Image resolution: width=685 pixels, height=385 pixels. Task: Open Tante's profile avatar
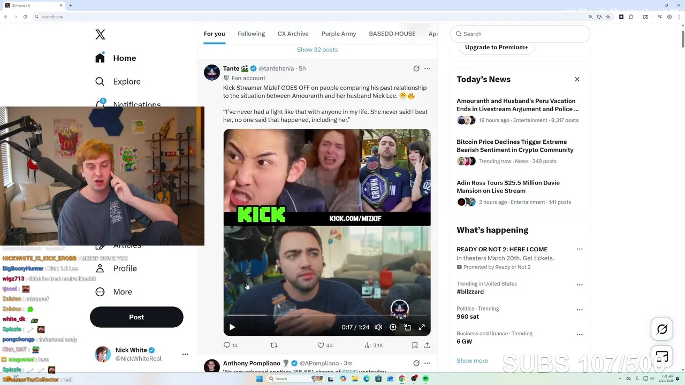[x=212, y=72]
